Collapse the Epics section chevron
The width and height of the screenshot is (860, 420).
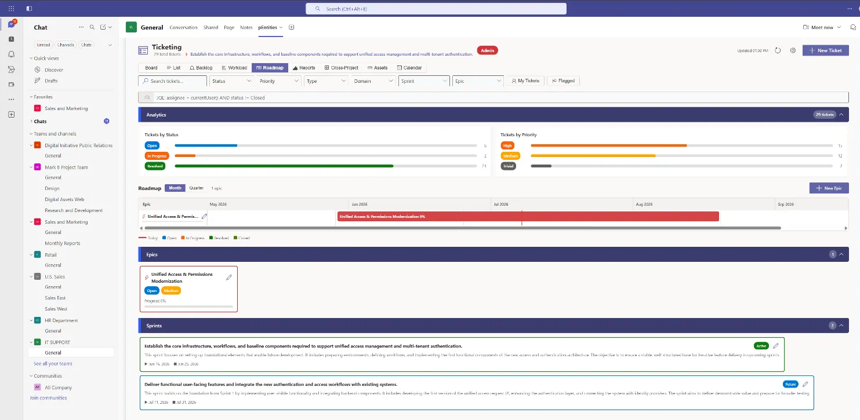click(x=841, y=254)
